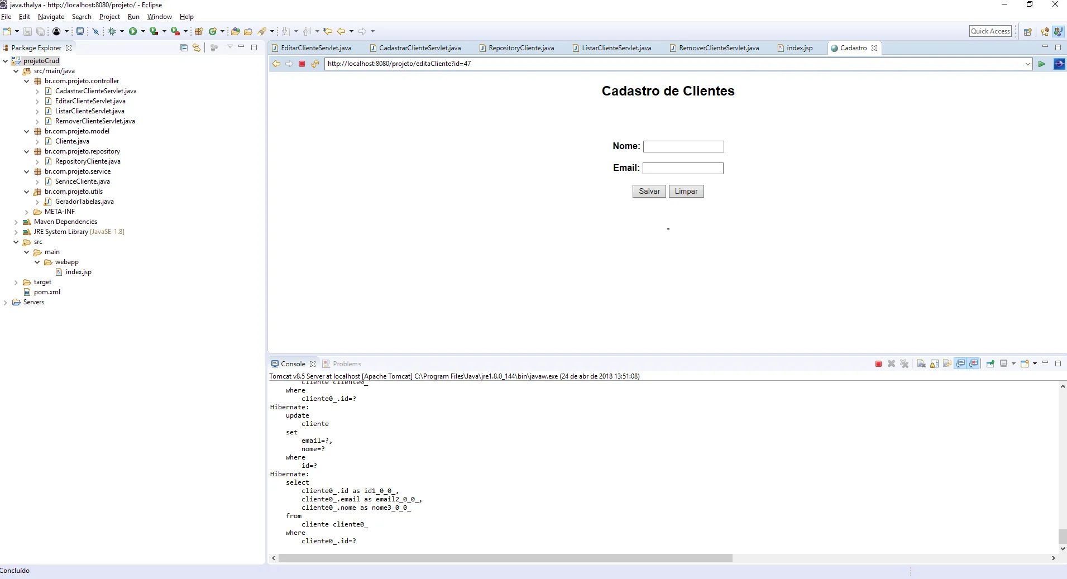The width and height of the screenshot is (1067, 579).
Task: Terminate the Tomcat server from the Console toolbar
Action: click(x=878, y=364)
